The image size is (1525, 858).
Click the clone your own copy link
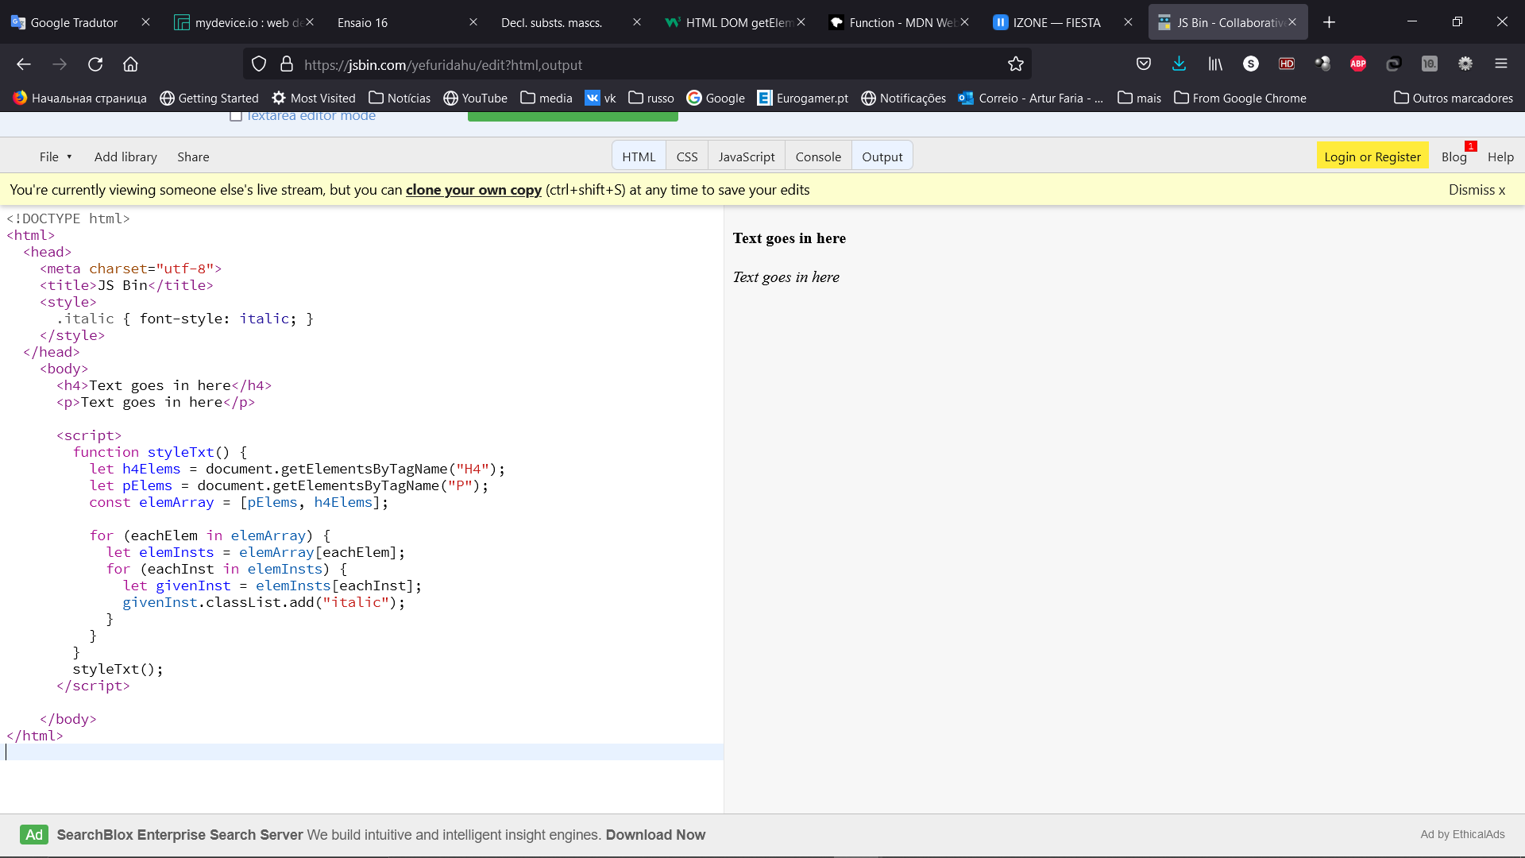(473, 190)
